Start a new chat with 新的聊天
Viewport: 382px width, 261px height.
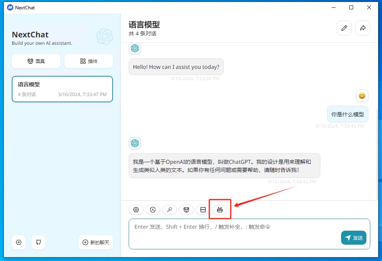(x=96, y=242)
